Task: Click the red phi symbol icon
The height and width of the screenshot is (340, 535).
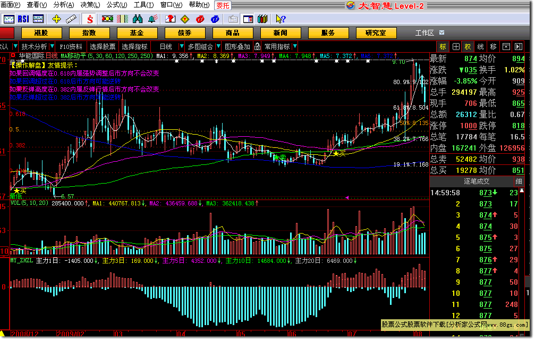Action: (x=200, y=19)
